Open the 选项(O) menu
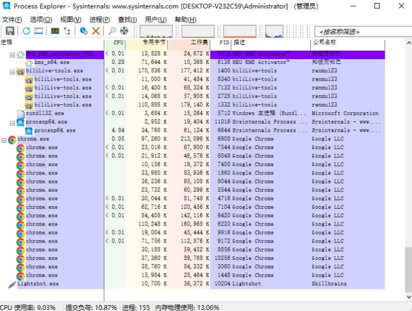The height and width of the screenshot is (311, 412). tap(41, 20)
